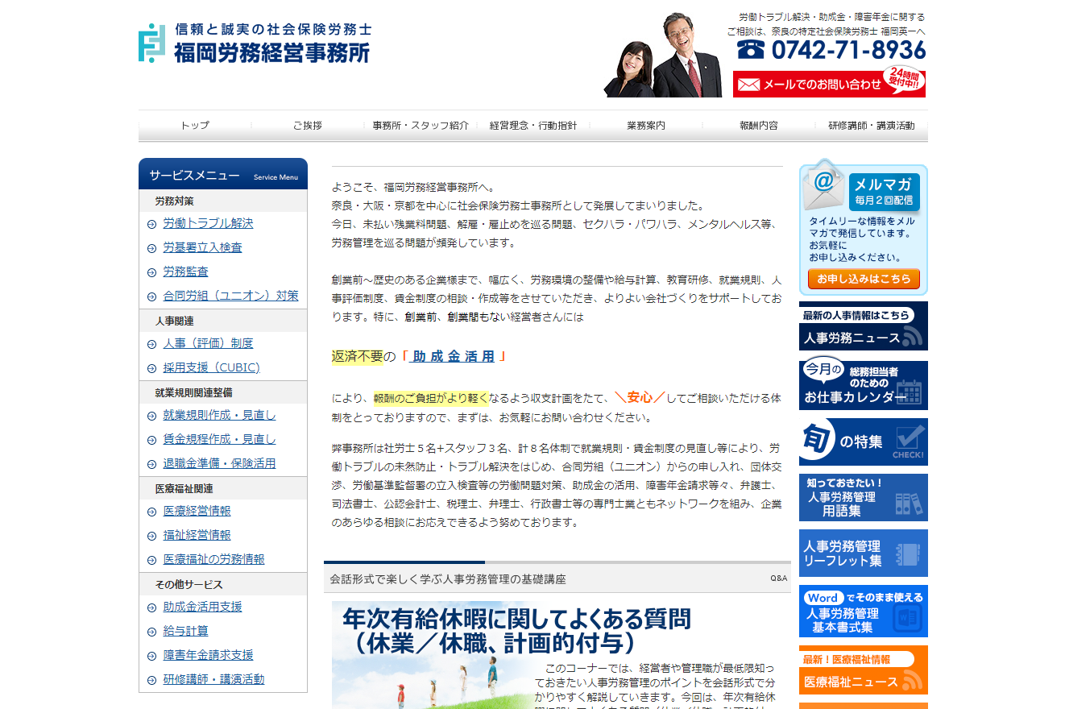Click the 旬の特集 CHECK banner
The image size is (1065, 709).
coord(863,442)
